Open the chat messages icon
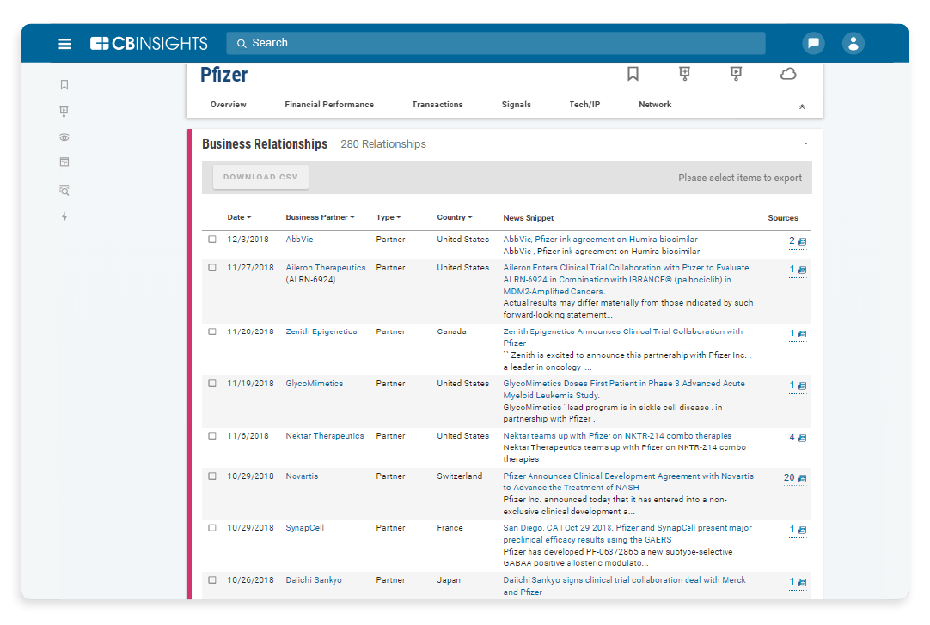Screen dimensions: 930x625 click(x=813, y=43)
